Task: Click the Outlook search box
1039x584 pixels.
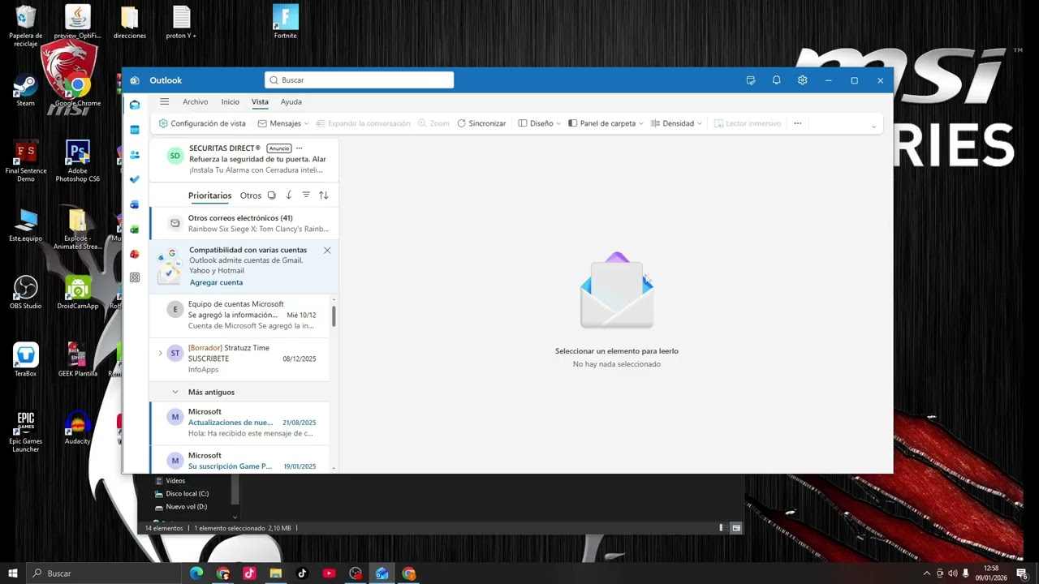Action: [359, 80]
